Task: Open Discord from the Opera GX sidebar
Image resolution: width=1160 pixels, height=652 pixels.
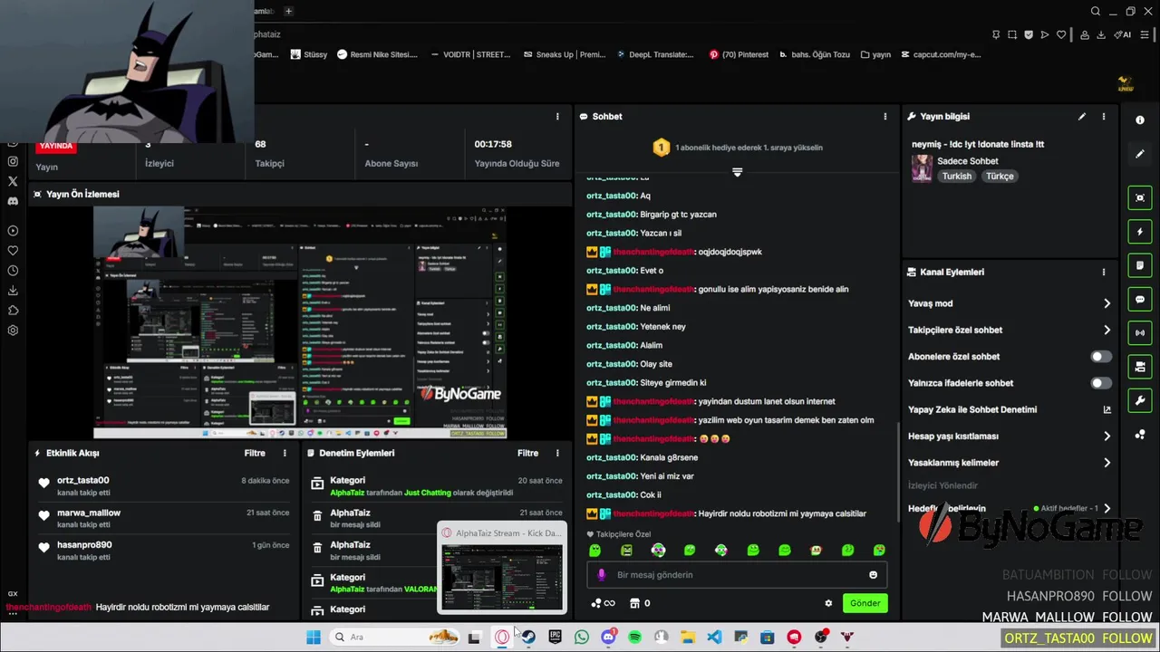Action: pyautogui.click(x=13, y=201)
